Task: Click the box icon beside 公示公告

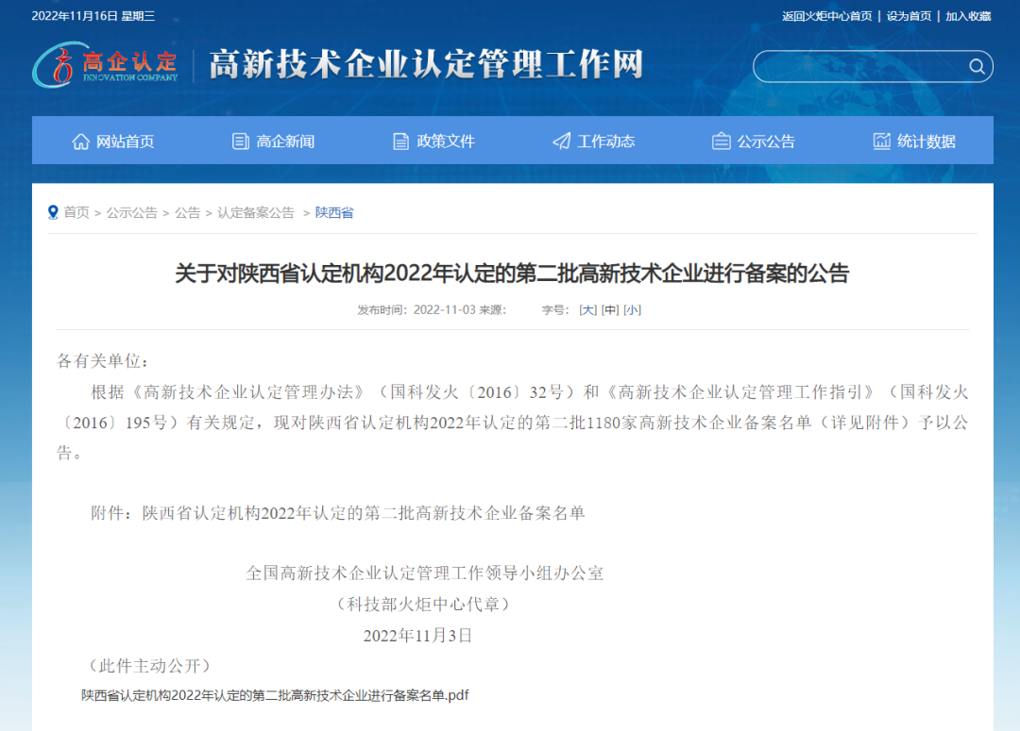Action: pyautogui.click(x=722, y=141)
